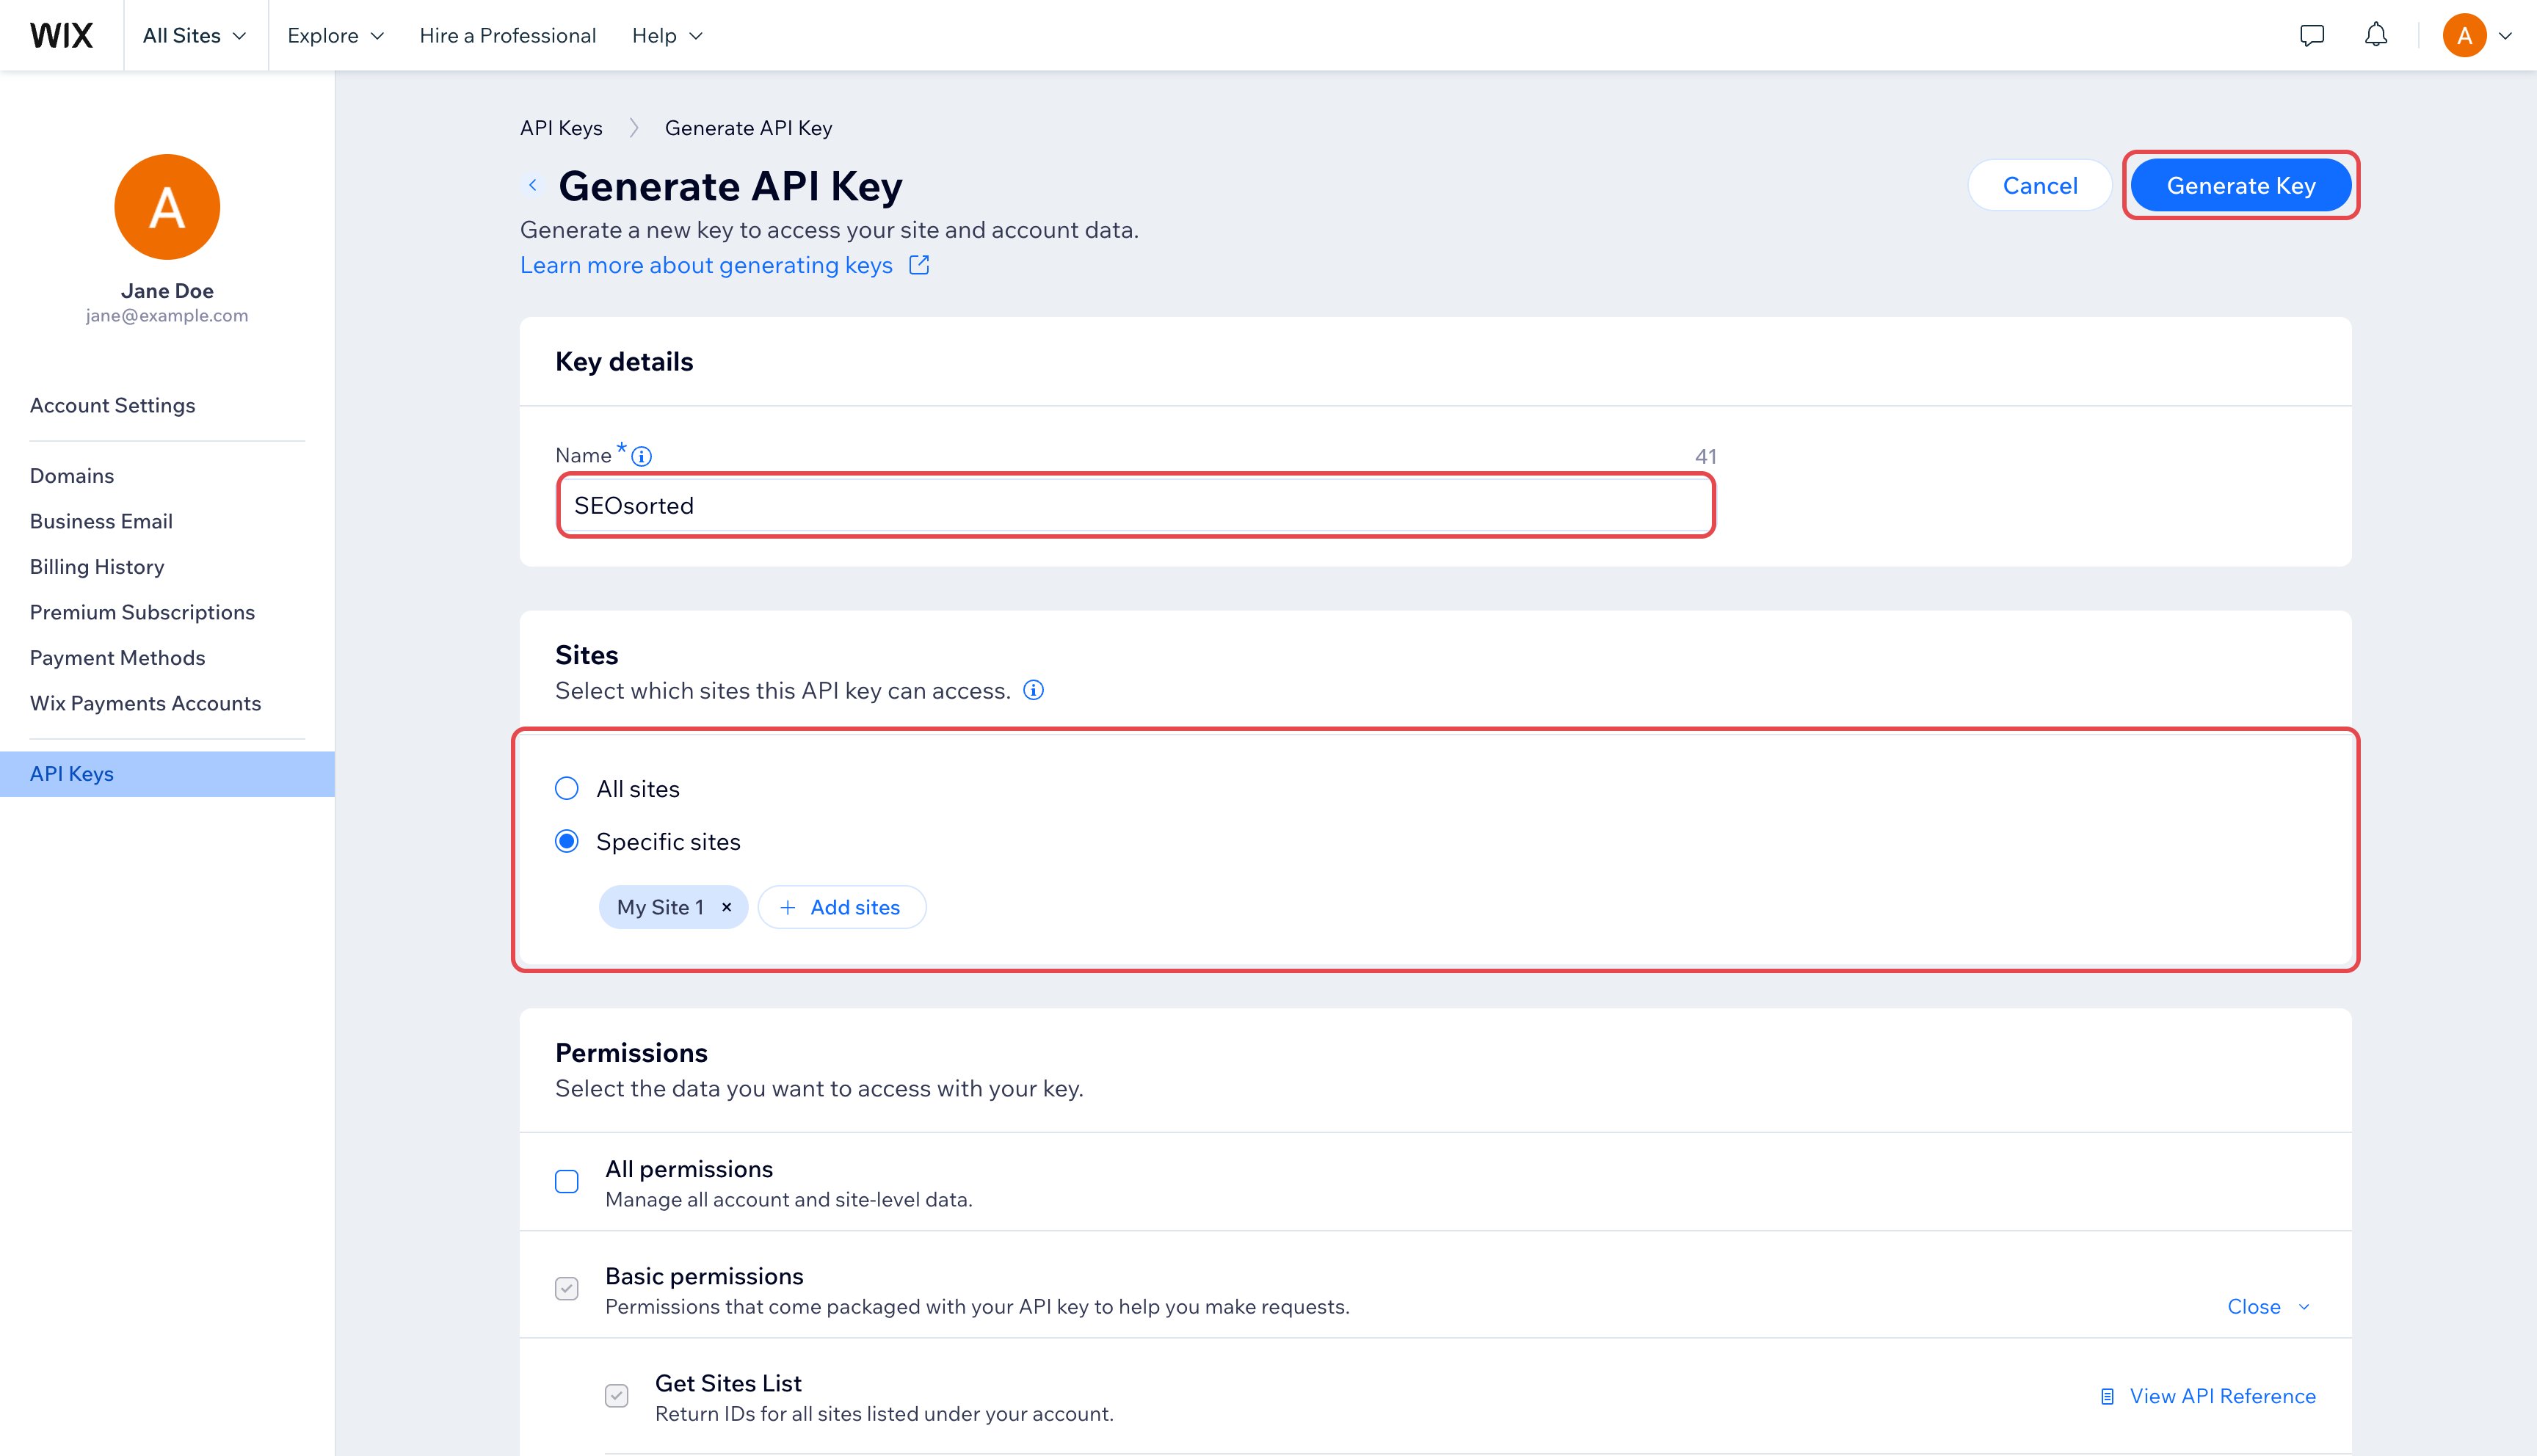Image resolution: width=2537 pixels, height=1456 pixels.
Task: Select the Specific sites radio option
Action: (x=567, y=842)
